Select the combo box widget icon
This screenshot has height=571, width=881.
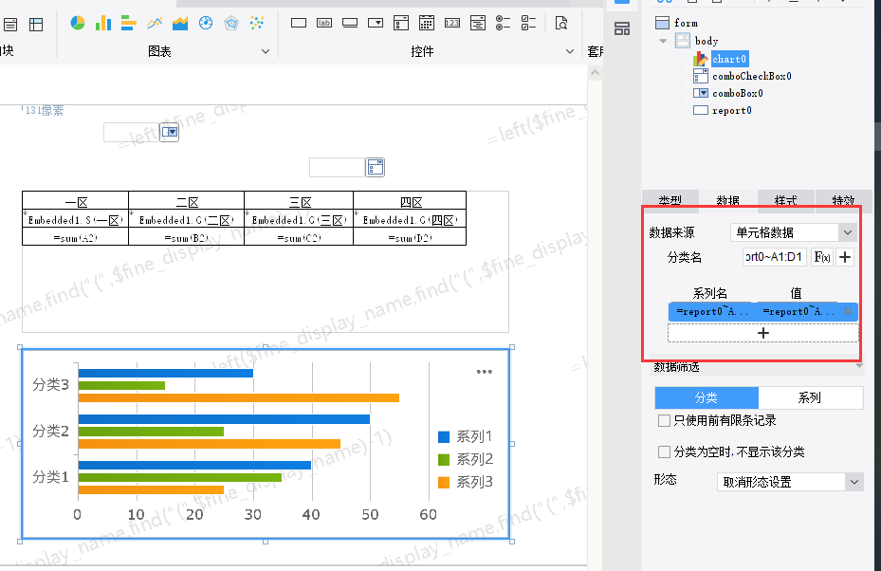pos(376,23)
